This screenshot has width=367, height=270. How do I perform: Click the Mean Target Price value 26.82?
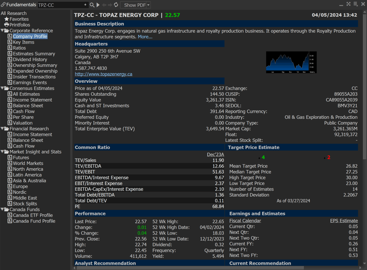coord(352,166)
